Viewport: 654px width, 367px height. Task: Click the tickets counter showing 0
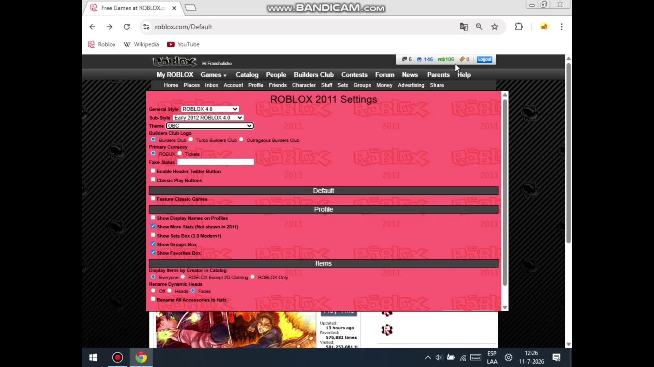click(x=464, y=59)
